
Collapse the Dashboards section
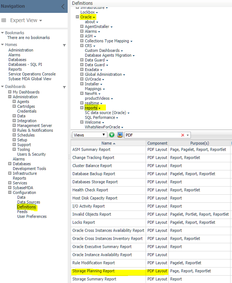pos(2,86)
